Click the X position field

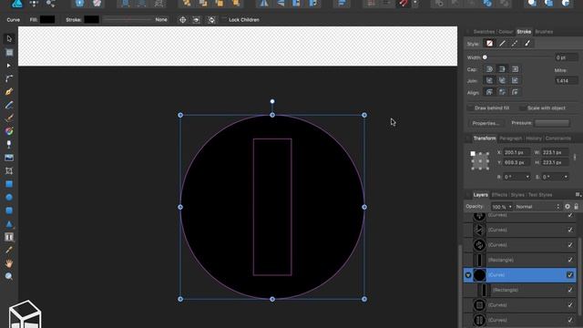point(517,152)
